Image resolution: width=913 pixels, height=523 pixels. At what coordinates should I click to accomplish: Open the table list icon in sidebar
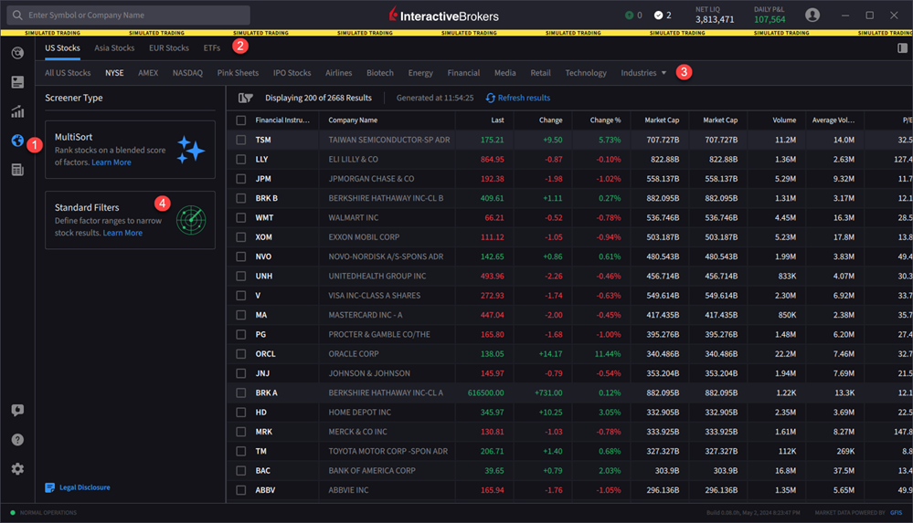click(17, 169)
